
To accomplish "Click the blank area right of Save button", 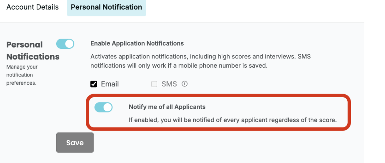I will point(213,142).
